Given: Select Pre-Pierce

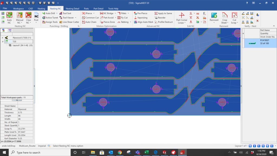Looking at the screenshot, I should tap(141, 13).
